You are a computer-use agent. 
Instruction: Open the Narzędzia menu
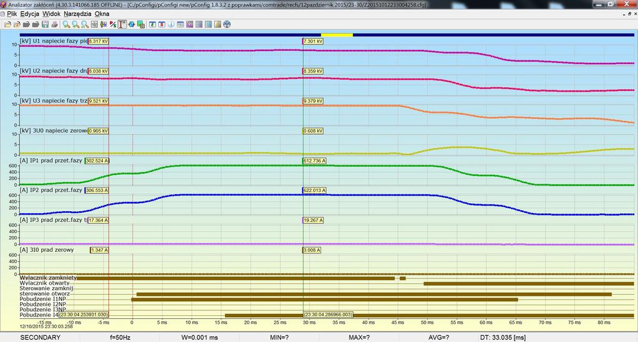77,14
